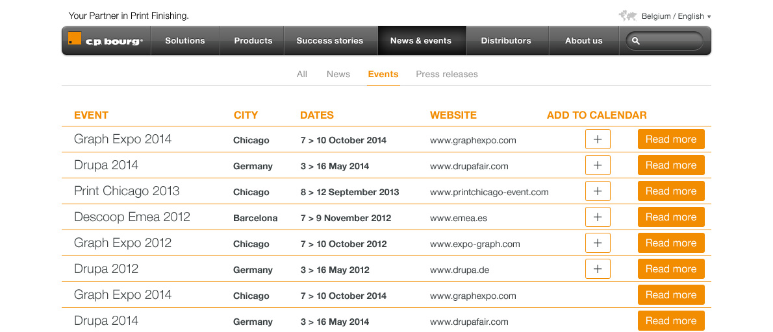The height and width of the screenshot is (332, 773).
Task: Click the WEBSITE column header
Action: click(x=453, y=115)
